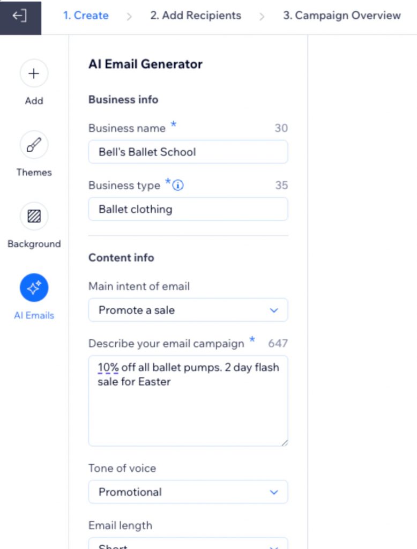
Task: Click the textarea resize handle corner
Action: click(284, 442)
